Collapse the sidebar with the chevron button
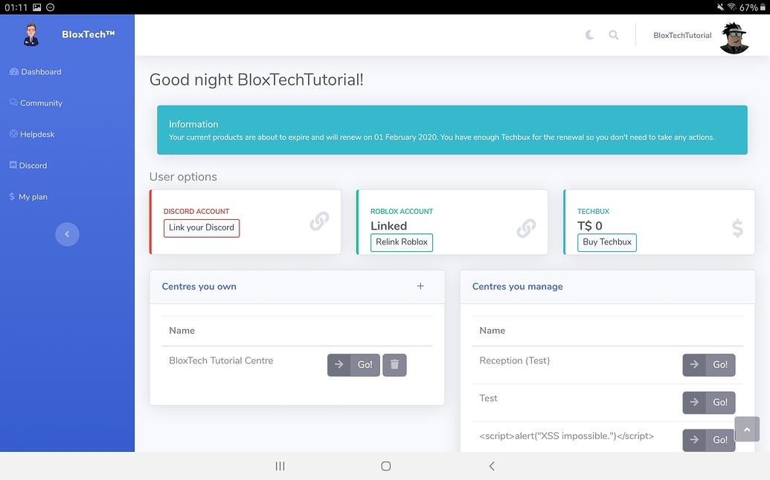Image resolution: width=770 pixels, height=480 pixels. [x=67, y=234]
